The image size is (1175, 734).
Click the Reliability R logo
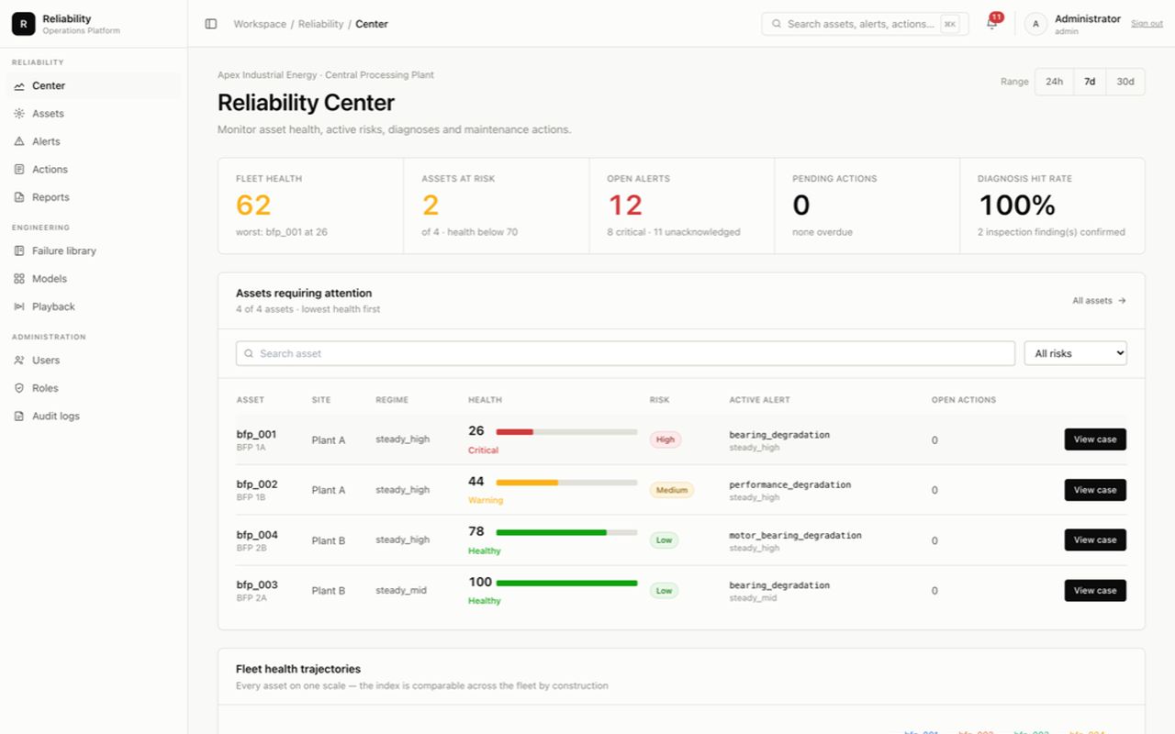[23, 24]
